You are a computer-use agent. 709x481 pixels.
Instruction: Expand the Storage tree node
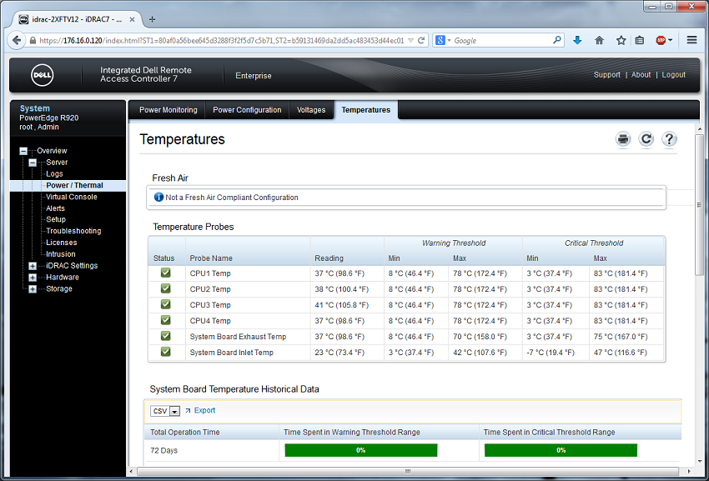(33, 289)
